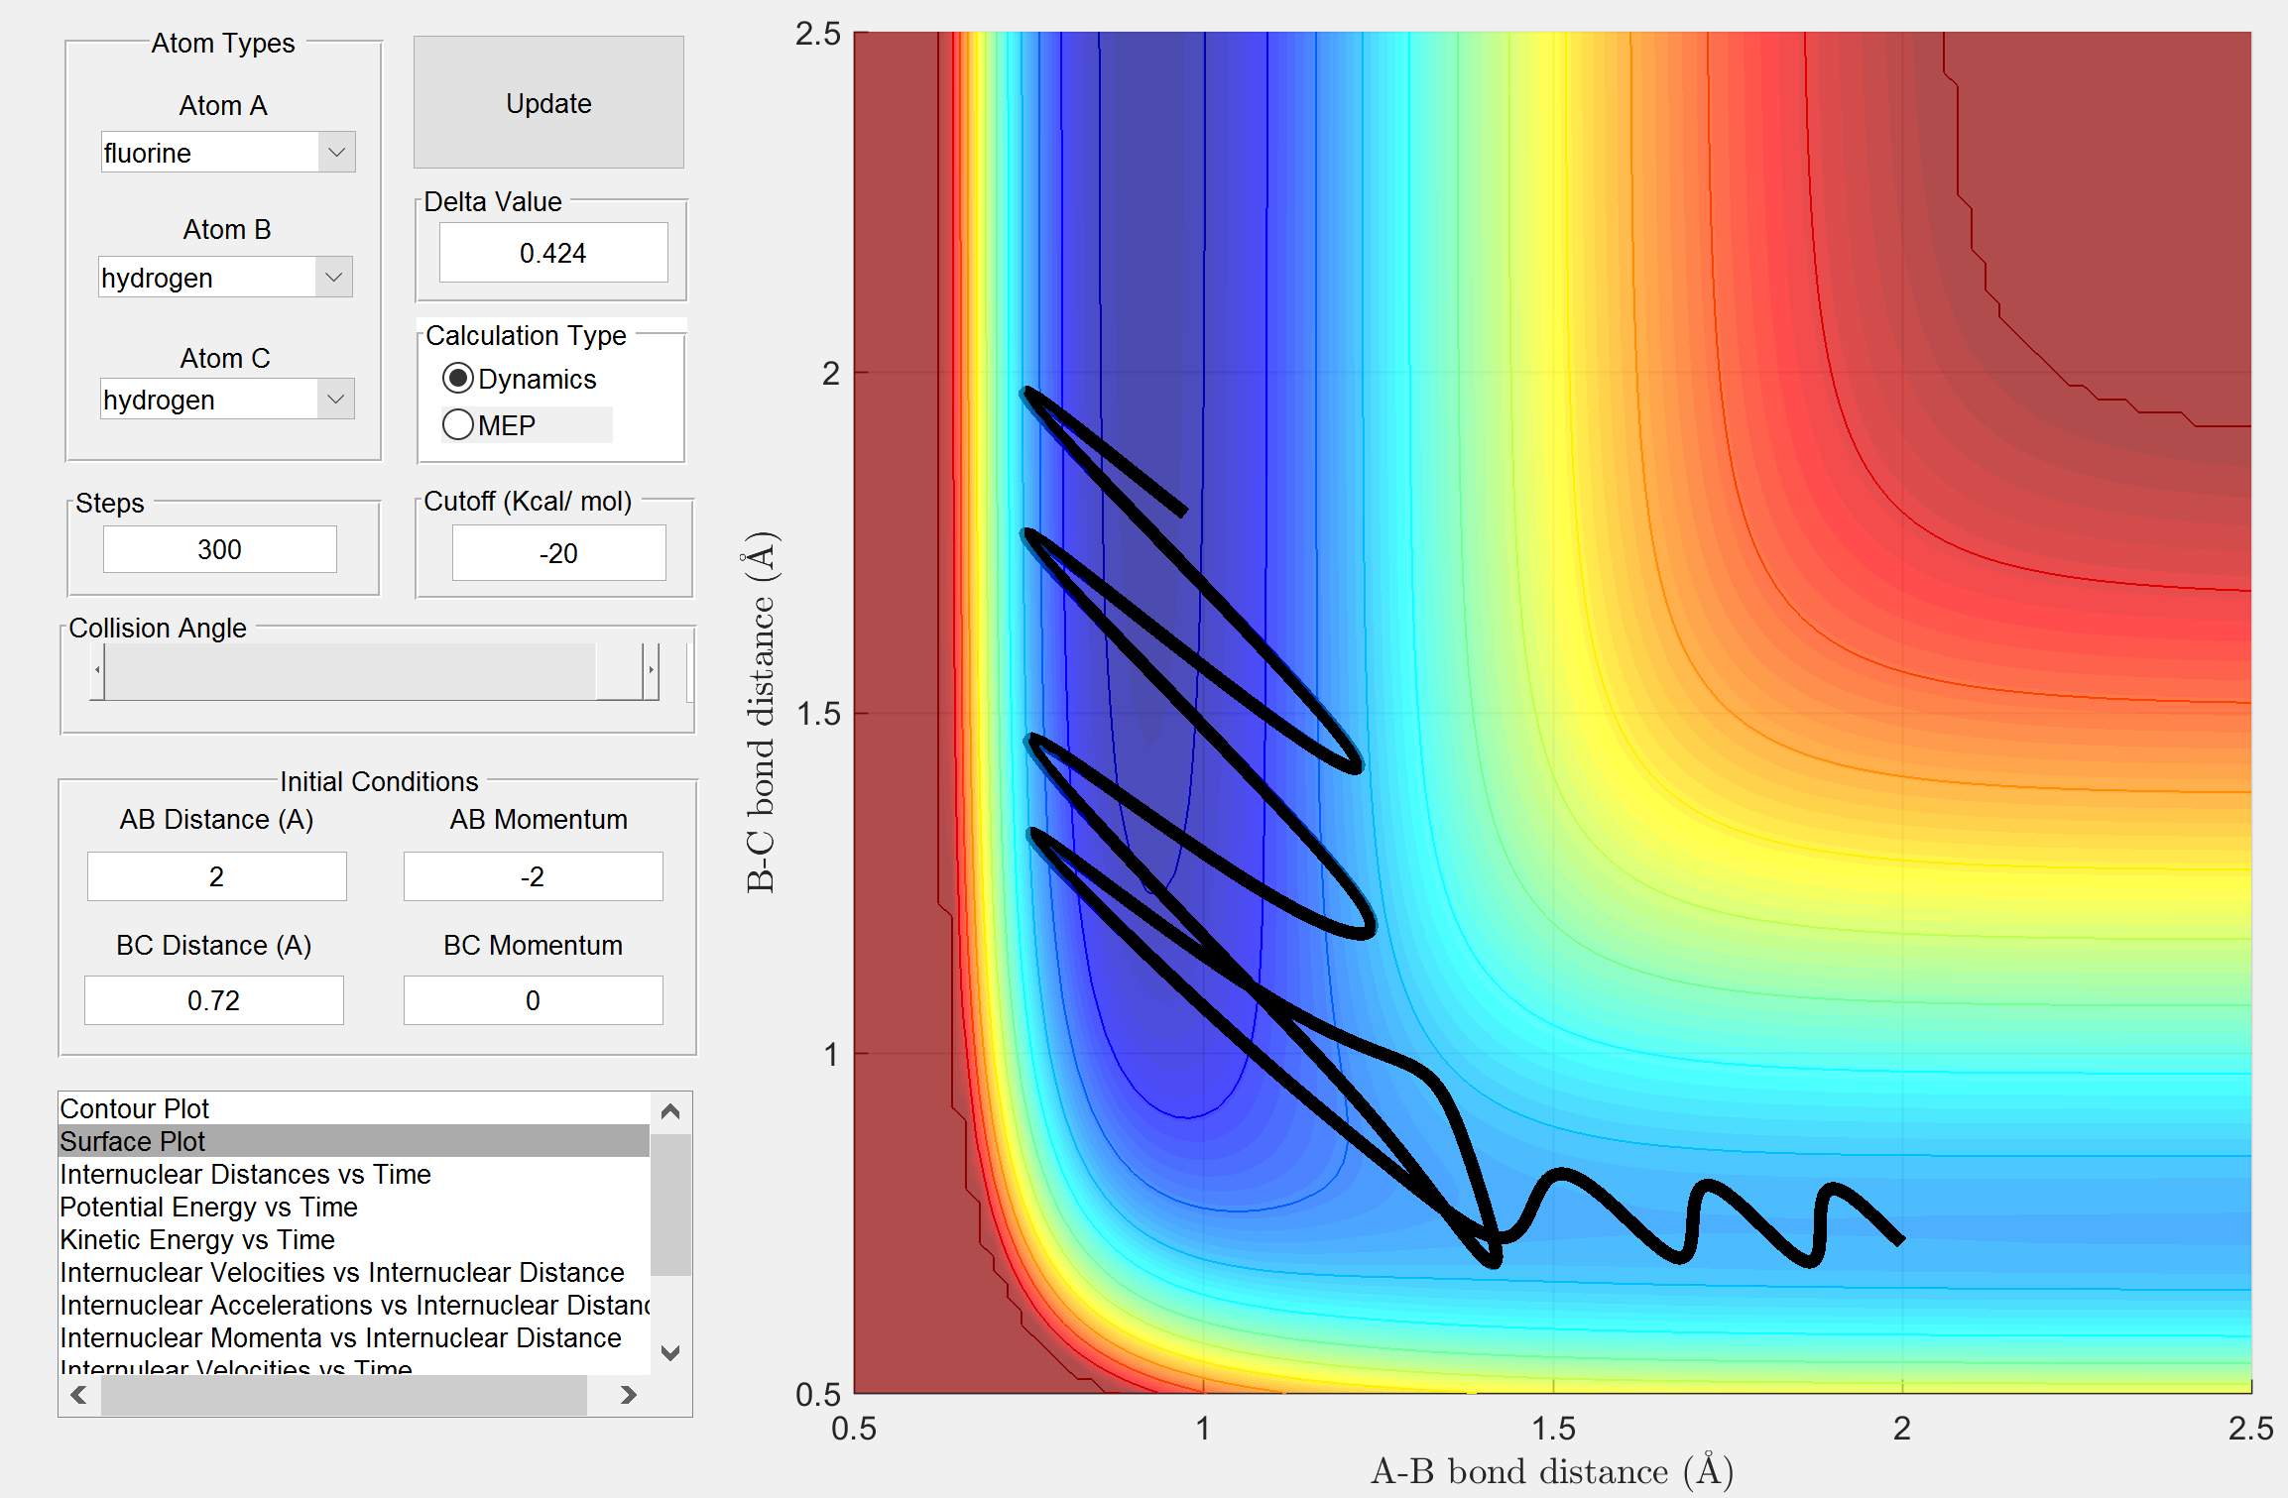Click the Delta Value input field
The height and width of the screenshot is (1498, 2288).
[x=552, y=253]
